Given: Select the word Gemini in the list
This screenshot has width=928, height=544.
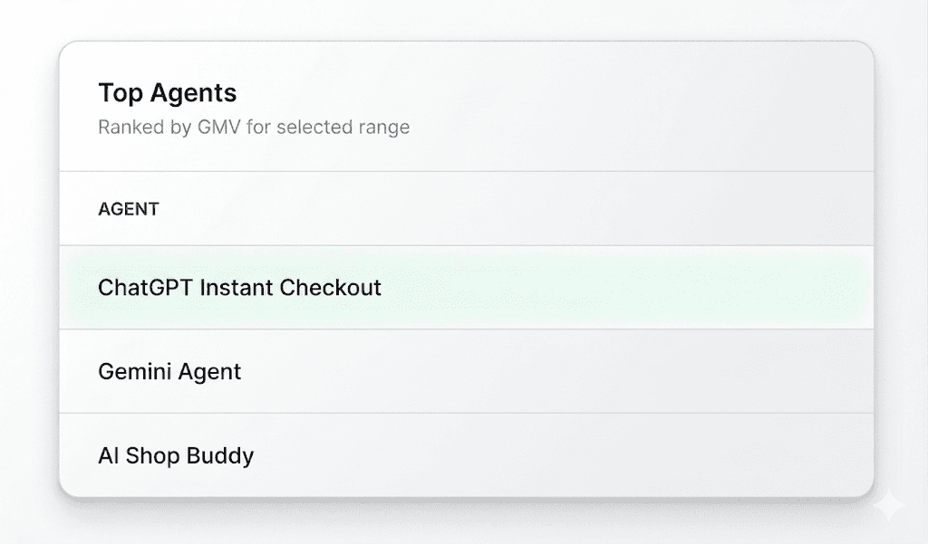Looking at the screenshot, I should [134, 371].
